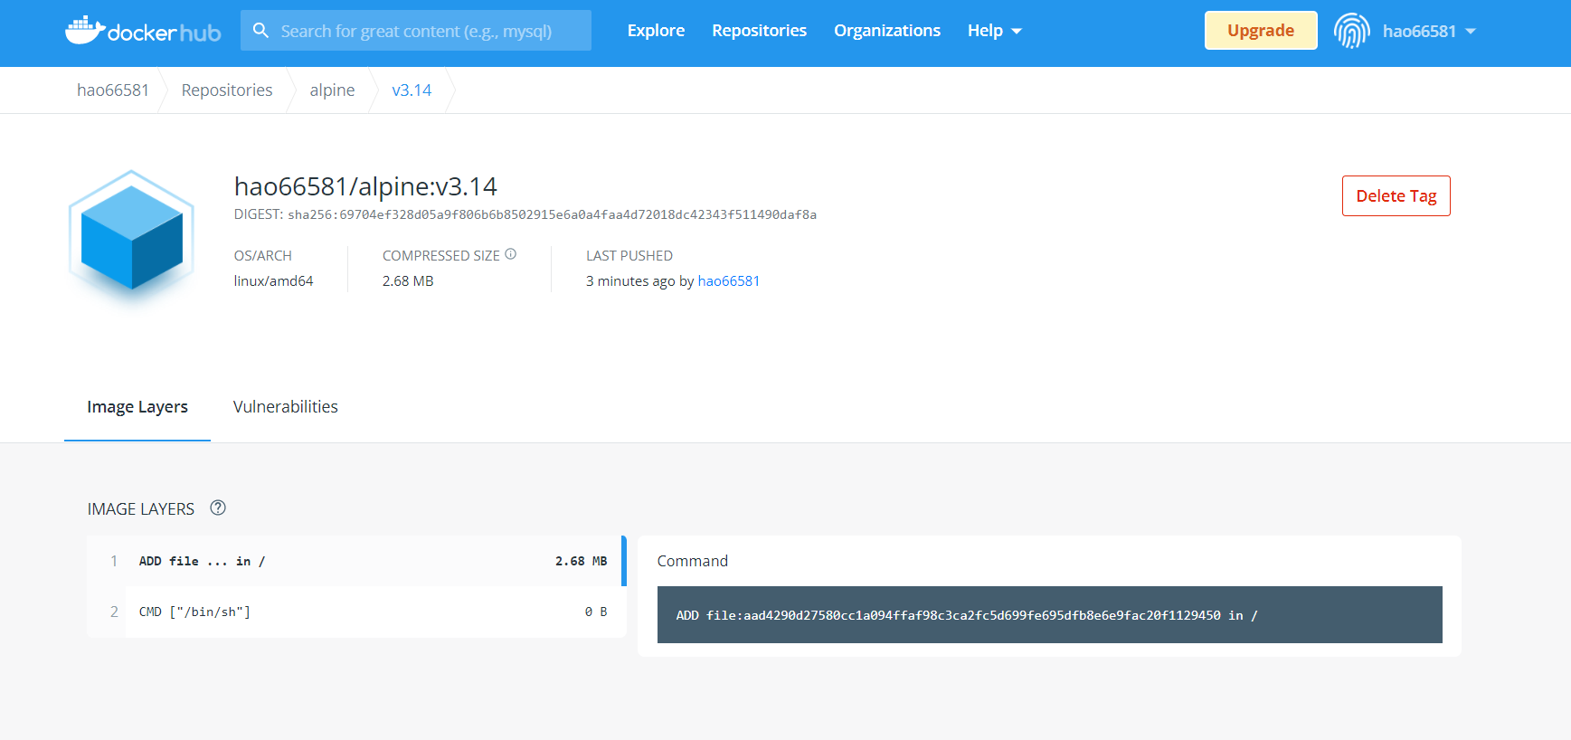This screenshot has width=1571, height=740.
Task: Click the Upgrade button
Action: pos(1261,31)
